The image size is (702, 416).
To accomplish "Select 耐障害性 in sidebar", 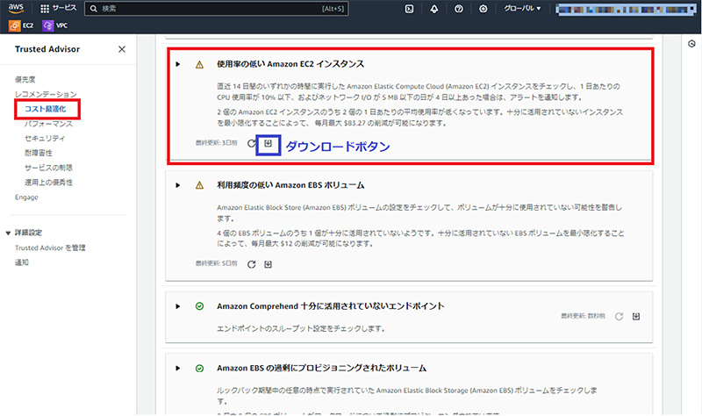I will pyautogui.click(x=39, y=153).
